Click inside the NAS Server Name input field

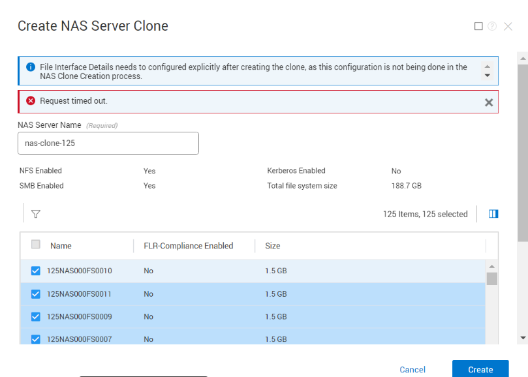[108, 143]
